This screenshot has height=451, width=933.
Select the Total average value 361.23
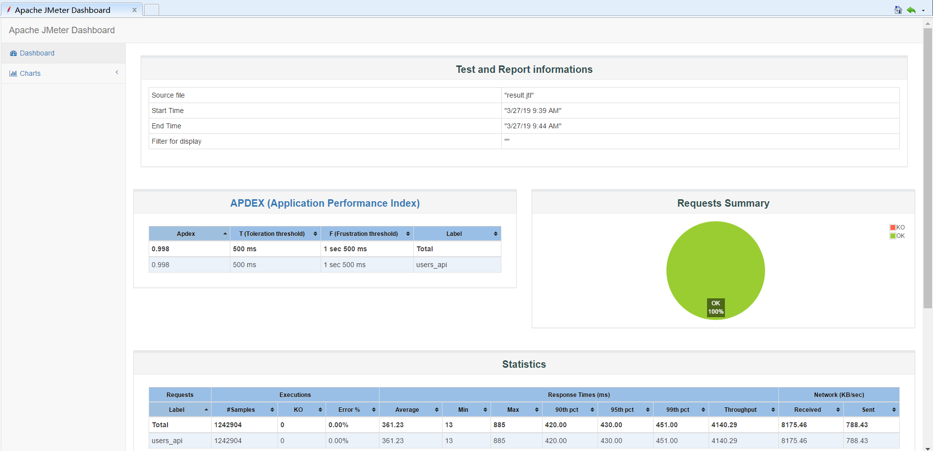point(393,425)
